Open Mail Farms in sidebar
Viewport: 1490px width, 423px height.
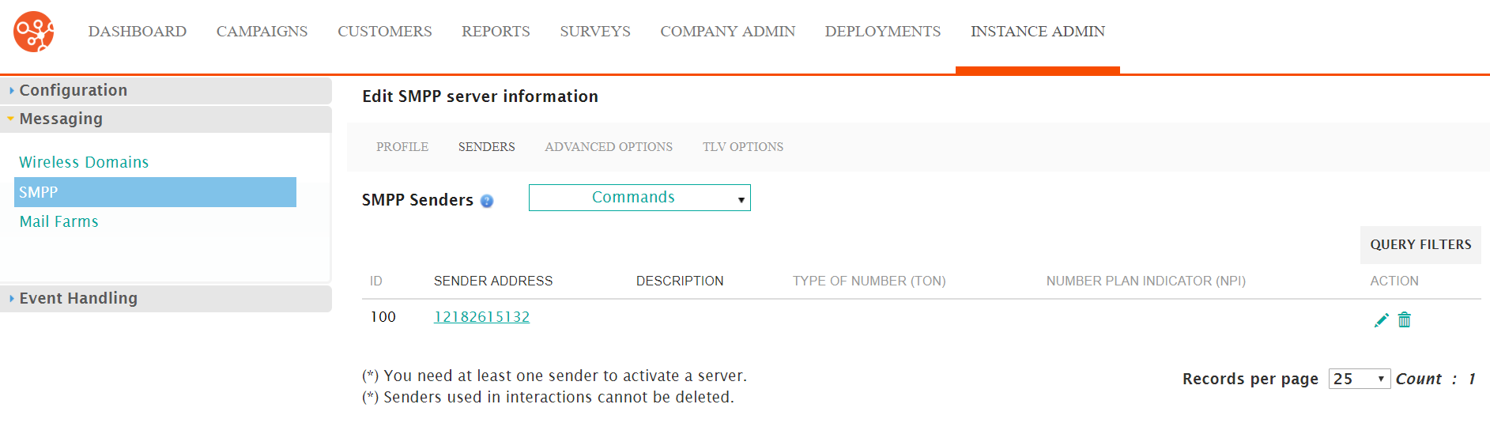59,221
